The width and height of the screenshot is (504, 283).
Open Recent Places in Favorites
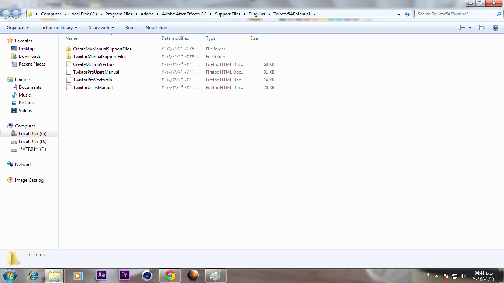click(32, 64)
